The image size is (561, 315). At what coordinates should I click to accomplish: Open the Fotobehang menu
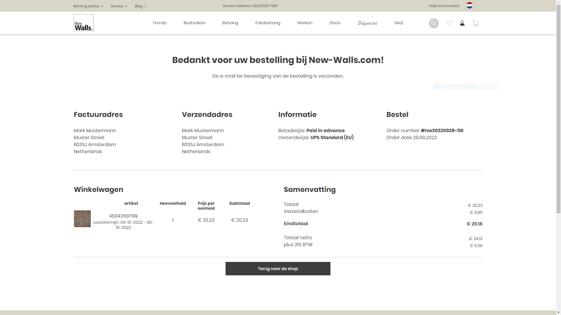268,23
